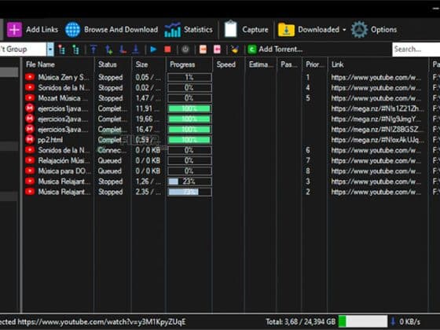This screenshot has height=330, width=440.
Task: Click Total: 3,68 / 24,394 GB text
Action: (300, 321)
